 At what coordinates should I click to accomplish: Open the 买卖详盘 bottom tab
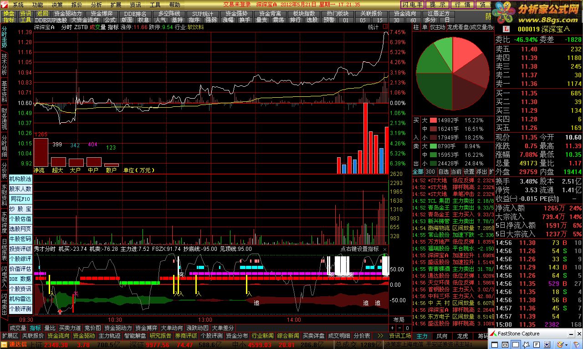[314, 336]
